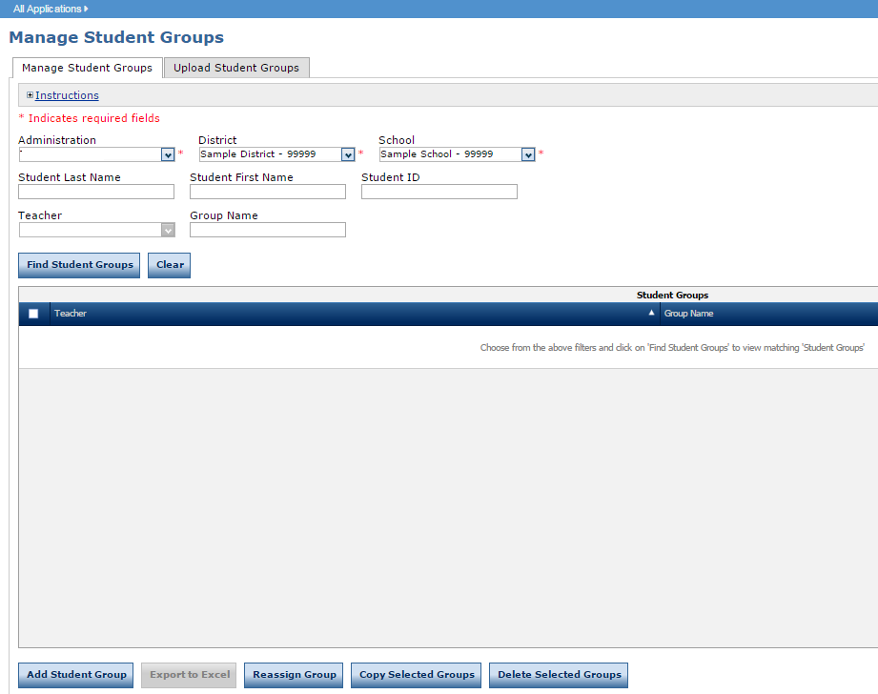Click Copy Selected Groups button
Image resolution: width=878 pixels, height=694 pixels.
pos(417,675)
